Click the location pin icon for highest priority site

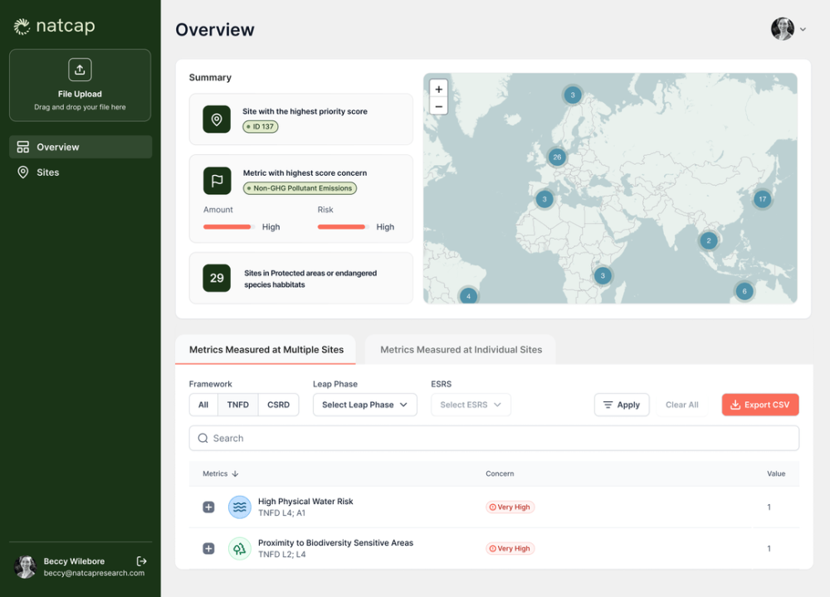click(x=217, y=119)
